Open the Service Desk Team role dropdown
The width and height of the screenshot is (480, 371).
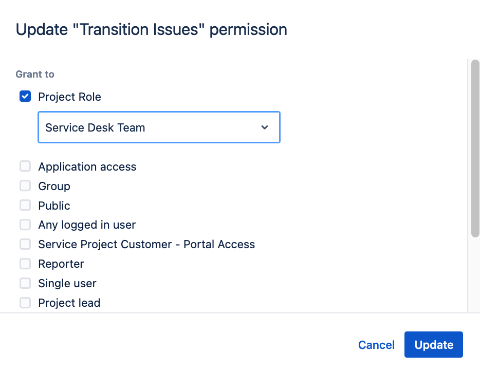click(158, 127)
